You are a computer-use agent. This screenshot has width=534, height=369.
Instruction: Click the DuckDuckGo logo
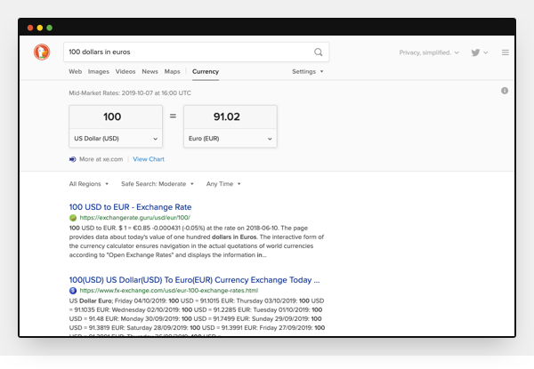[x=42, y=52]
